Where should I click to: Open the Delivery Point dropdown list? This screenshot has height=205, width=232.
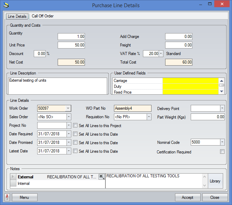[222, 108]
